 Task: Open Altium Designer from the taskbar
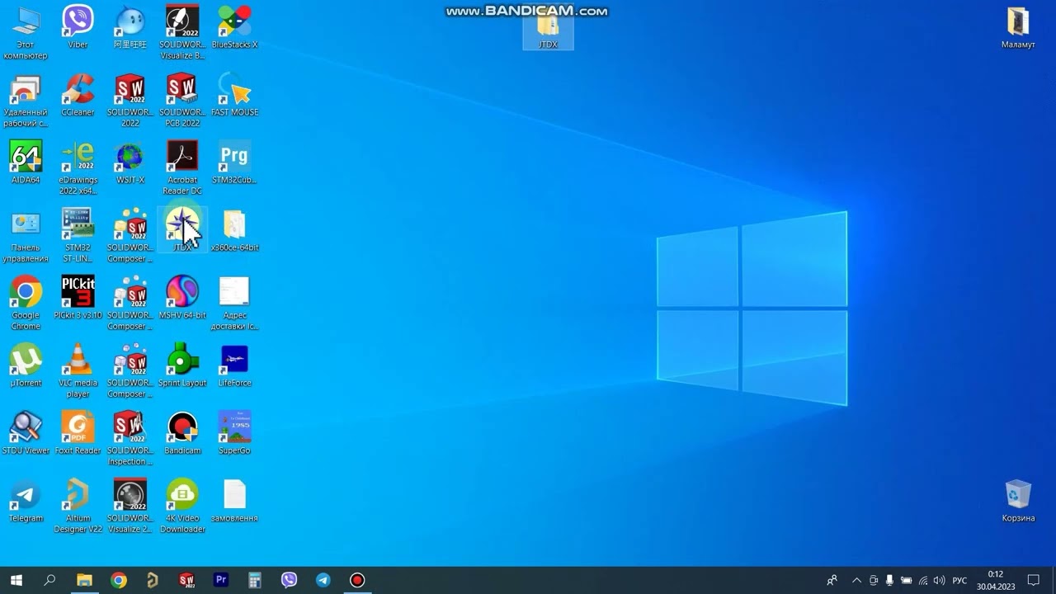[153, 580]
